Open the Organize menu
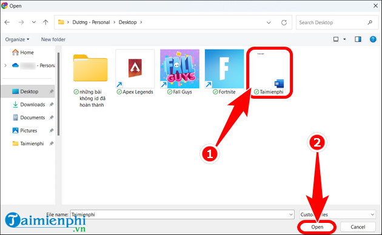Viewport: 382px width, 235px height. pos(17,39)
